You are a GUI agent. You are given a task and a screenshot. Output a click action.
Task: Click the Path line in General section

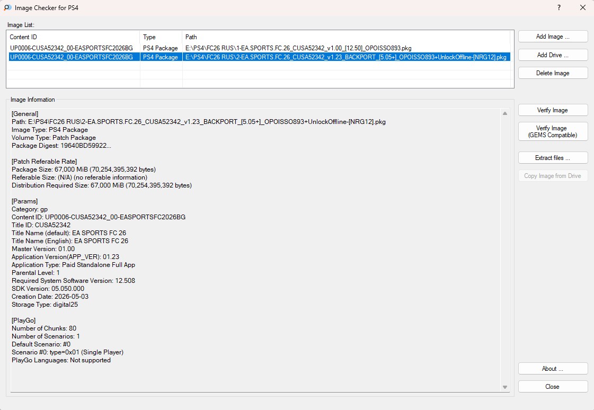point(199,122)
